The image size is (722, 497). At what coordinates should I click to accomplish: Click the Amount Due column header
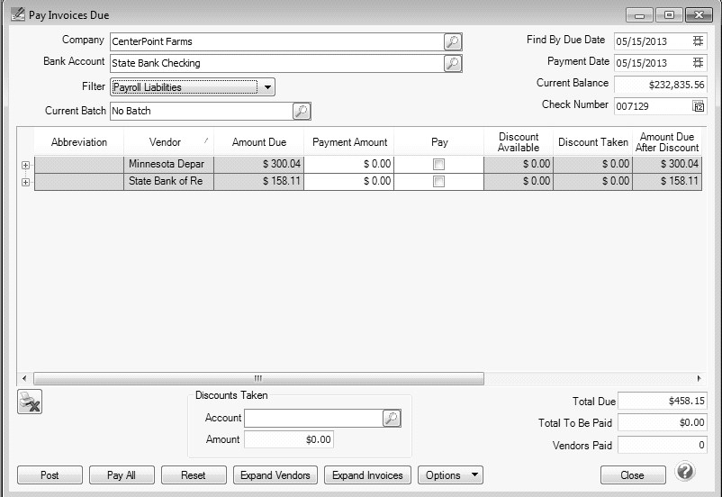[259, 142]
